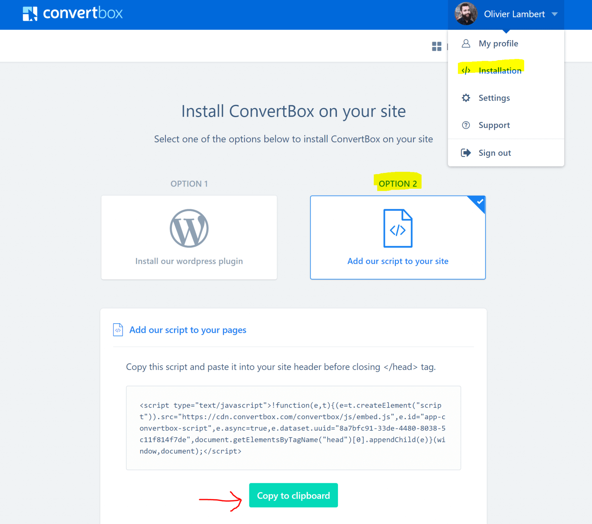
Task: Click the Support question-mark icon
Action: (466, 125)
